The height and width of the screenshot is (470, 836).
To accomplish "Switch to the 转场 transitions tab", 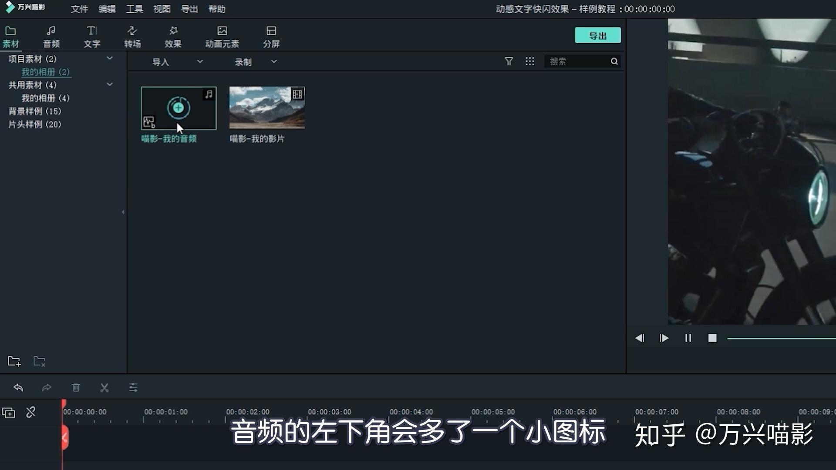I will click(x=132, y=37).
